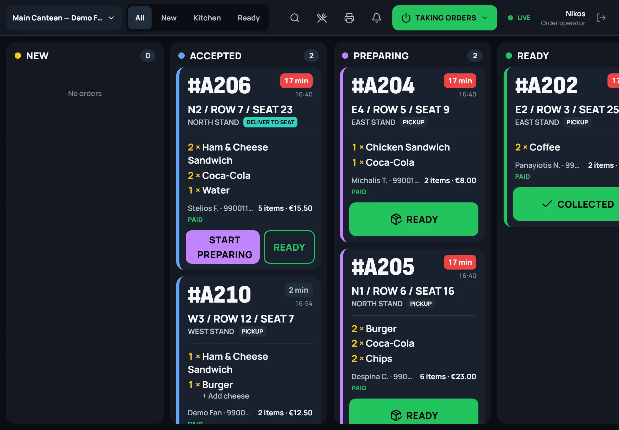Viewport: 619px width, 430px height.
Task: Click box icon on A204 Ready button
Action: point(396,219)
